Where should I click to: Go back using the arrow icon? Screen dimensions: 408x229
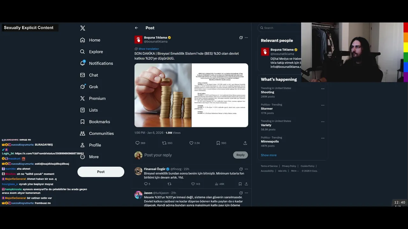tap(136, 28)
